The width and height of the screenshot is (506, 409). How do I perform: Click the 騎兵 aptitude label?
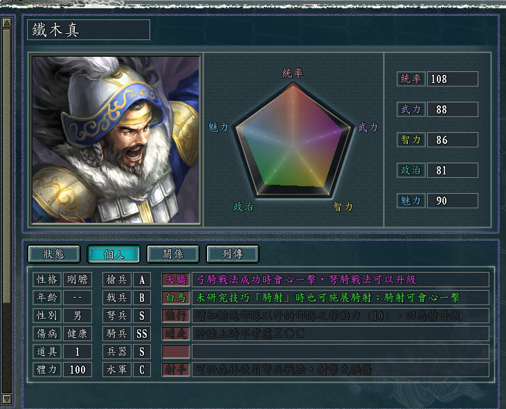[117, 334]
